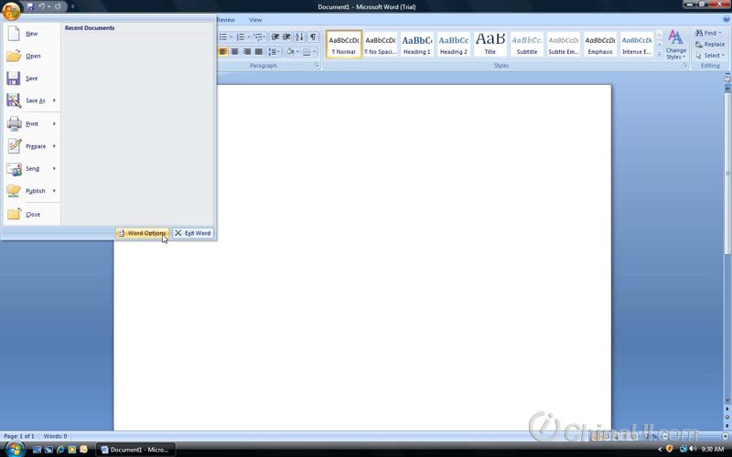Image resolution: width=732 pixels, height=457 pixels.
Task: Click the Sort icon
Action: tap(299, 37)
